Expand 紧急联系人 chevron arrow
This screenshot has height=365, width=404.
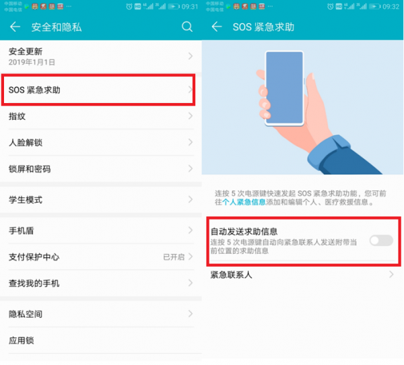point(392,275)
